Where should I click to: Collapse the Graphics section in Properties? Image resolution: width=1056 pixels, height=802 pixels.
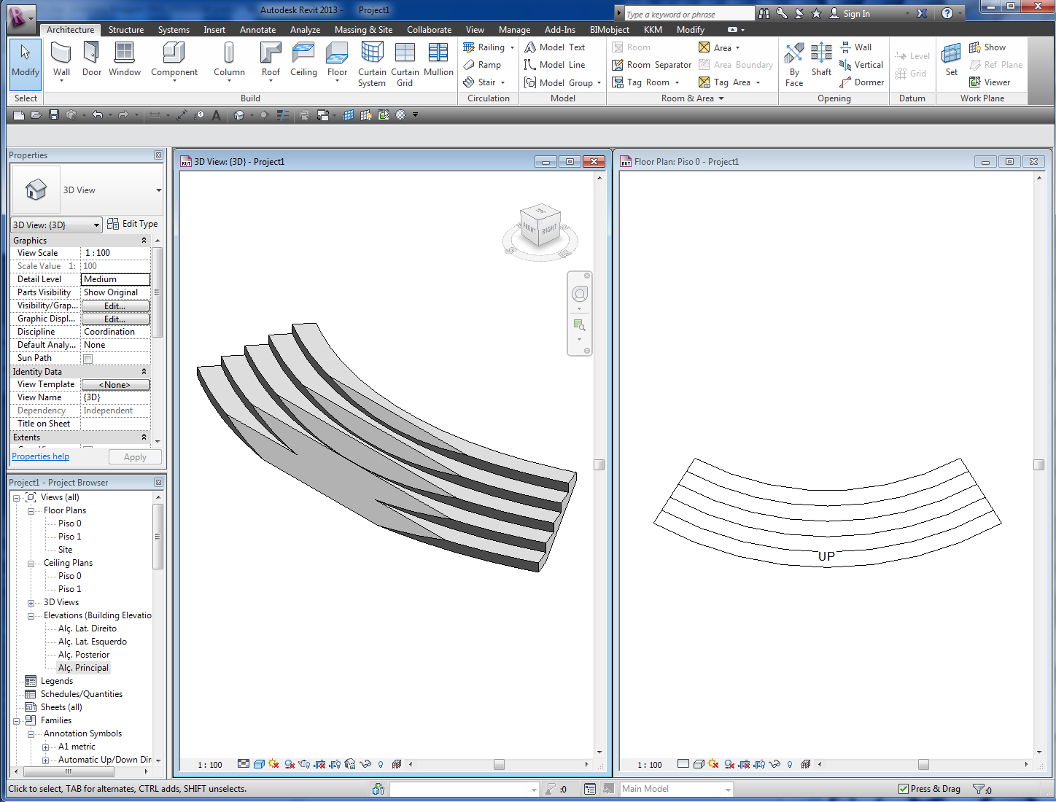click(144, 241)
